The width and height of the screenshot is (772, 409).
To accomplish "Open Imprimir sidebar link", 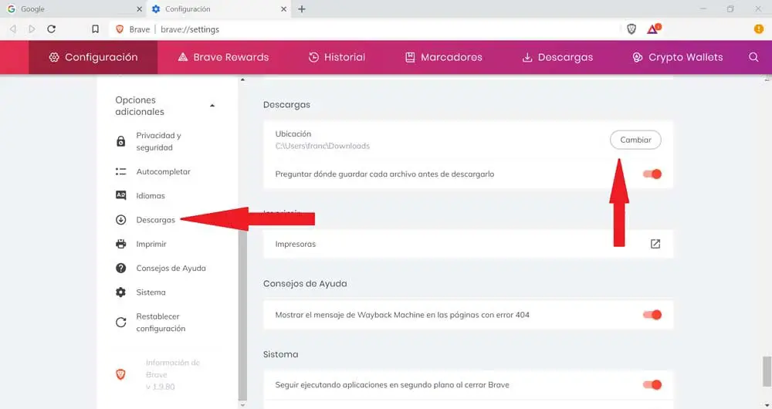I will tap(151, 244).
